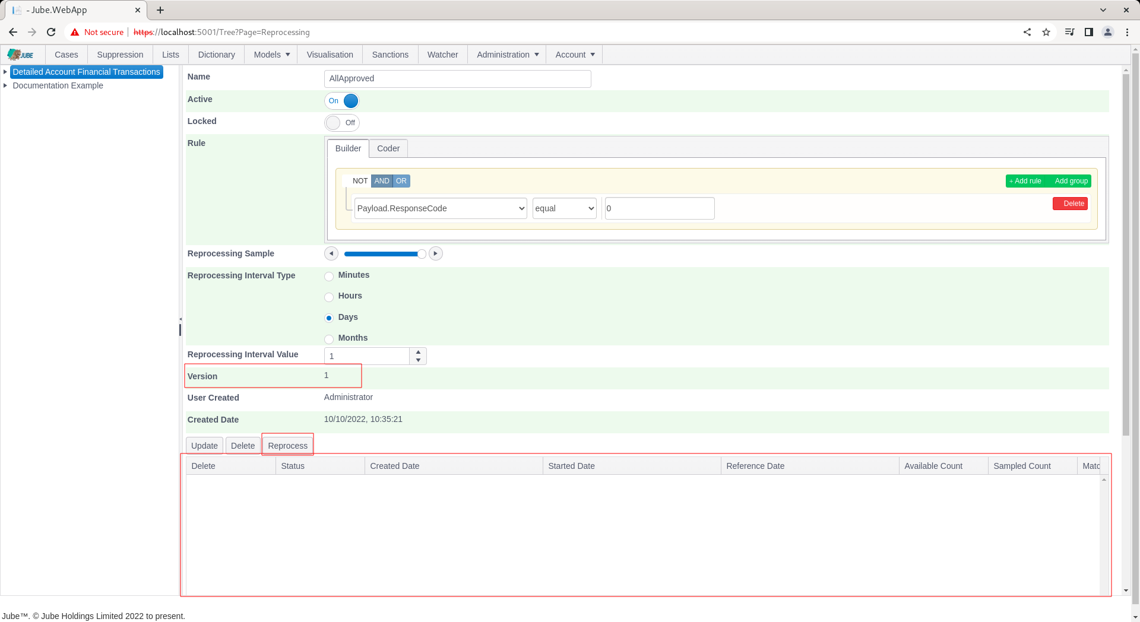Expand the Models menu dropdown

[x=271, y=55]
